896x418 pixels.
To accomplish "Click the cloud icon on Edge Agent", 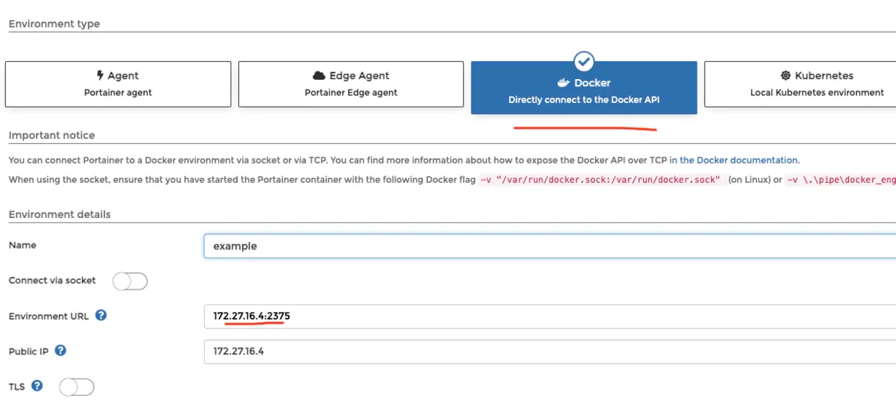I will pyautogui.click(x=319, y=75).
